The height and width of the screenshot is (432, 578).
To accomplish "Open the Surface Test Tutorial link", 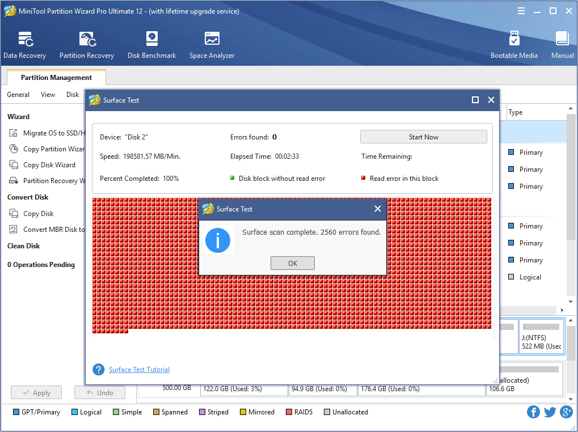I will pos(138,369).
